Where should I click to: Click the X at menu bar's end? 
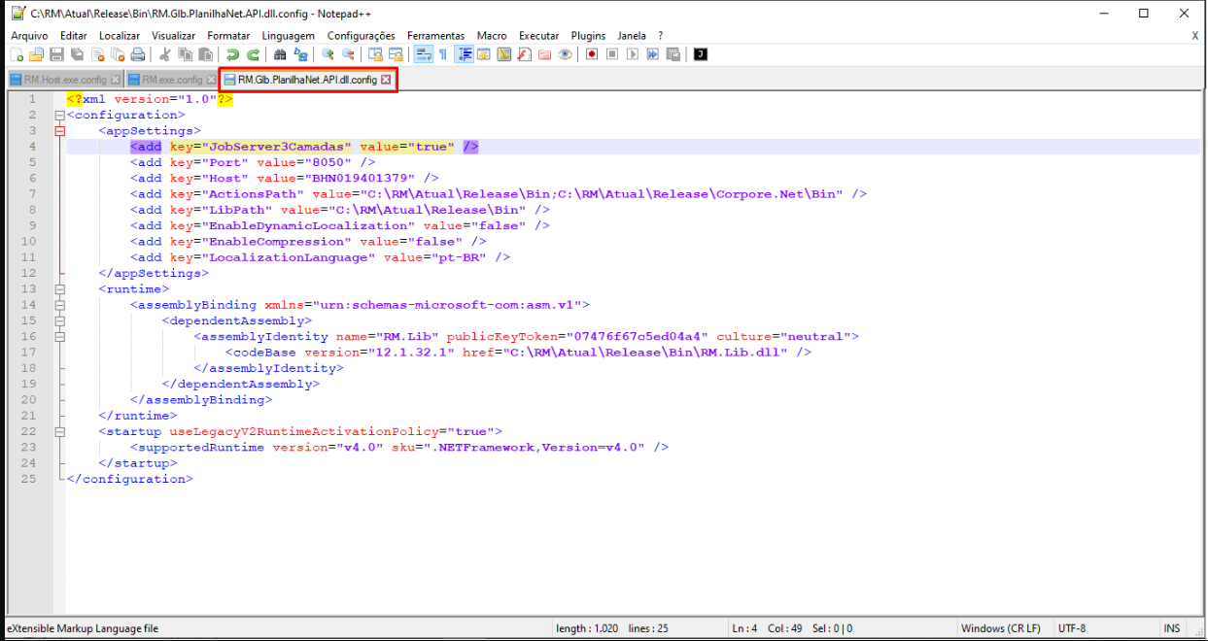tap(1194, 35)
